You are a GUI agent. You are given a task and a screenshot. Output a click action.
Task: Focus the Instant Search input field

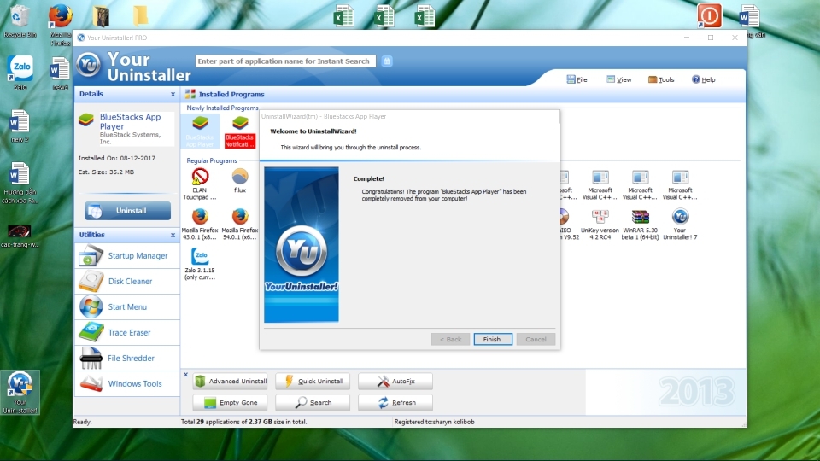click(285, 61)
